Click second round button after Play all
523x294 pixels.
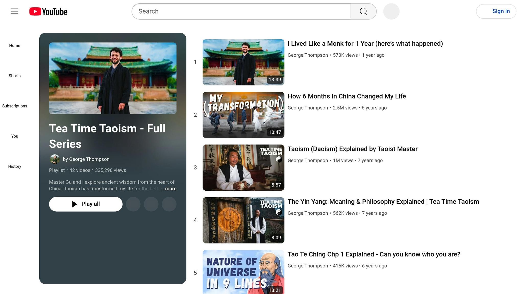click(x=151, y=204)
